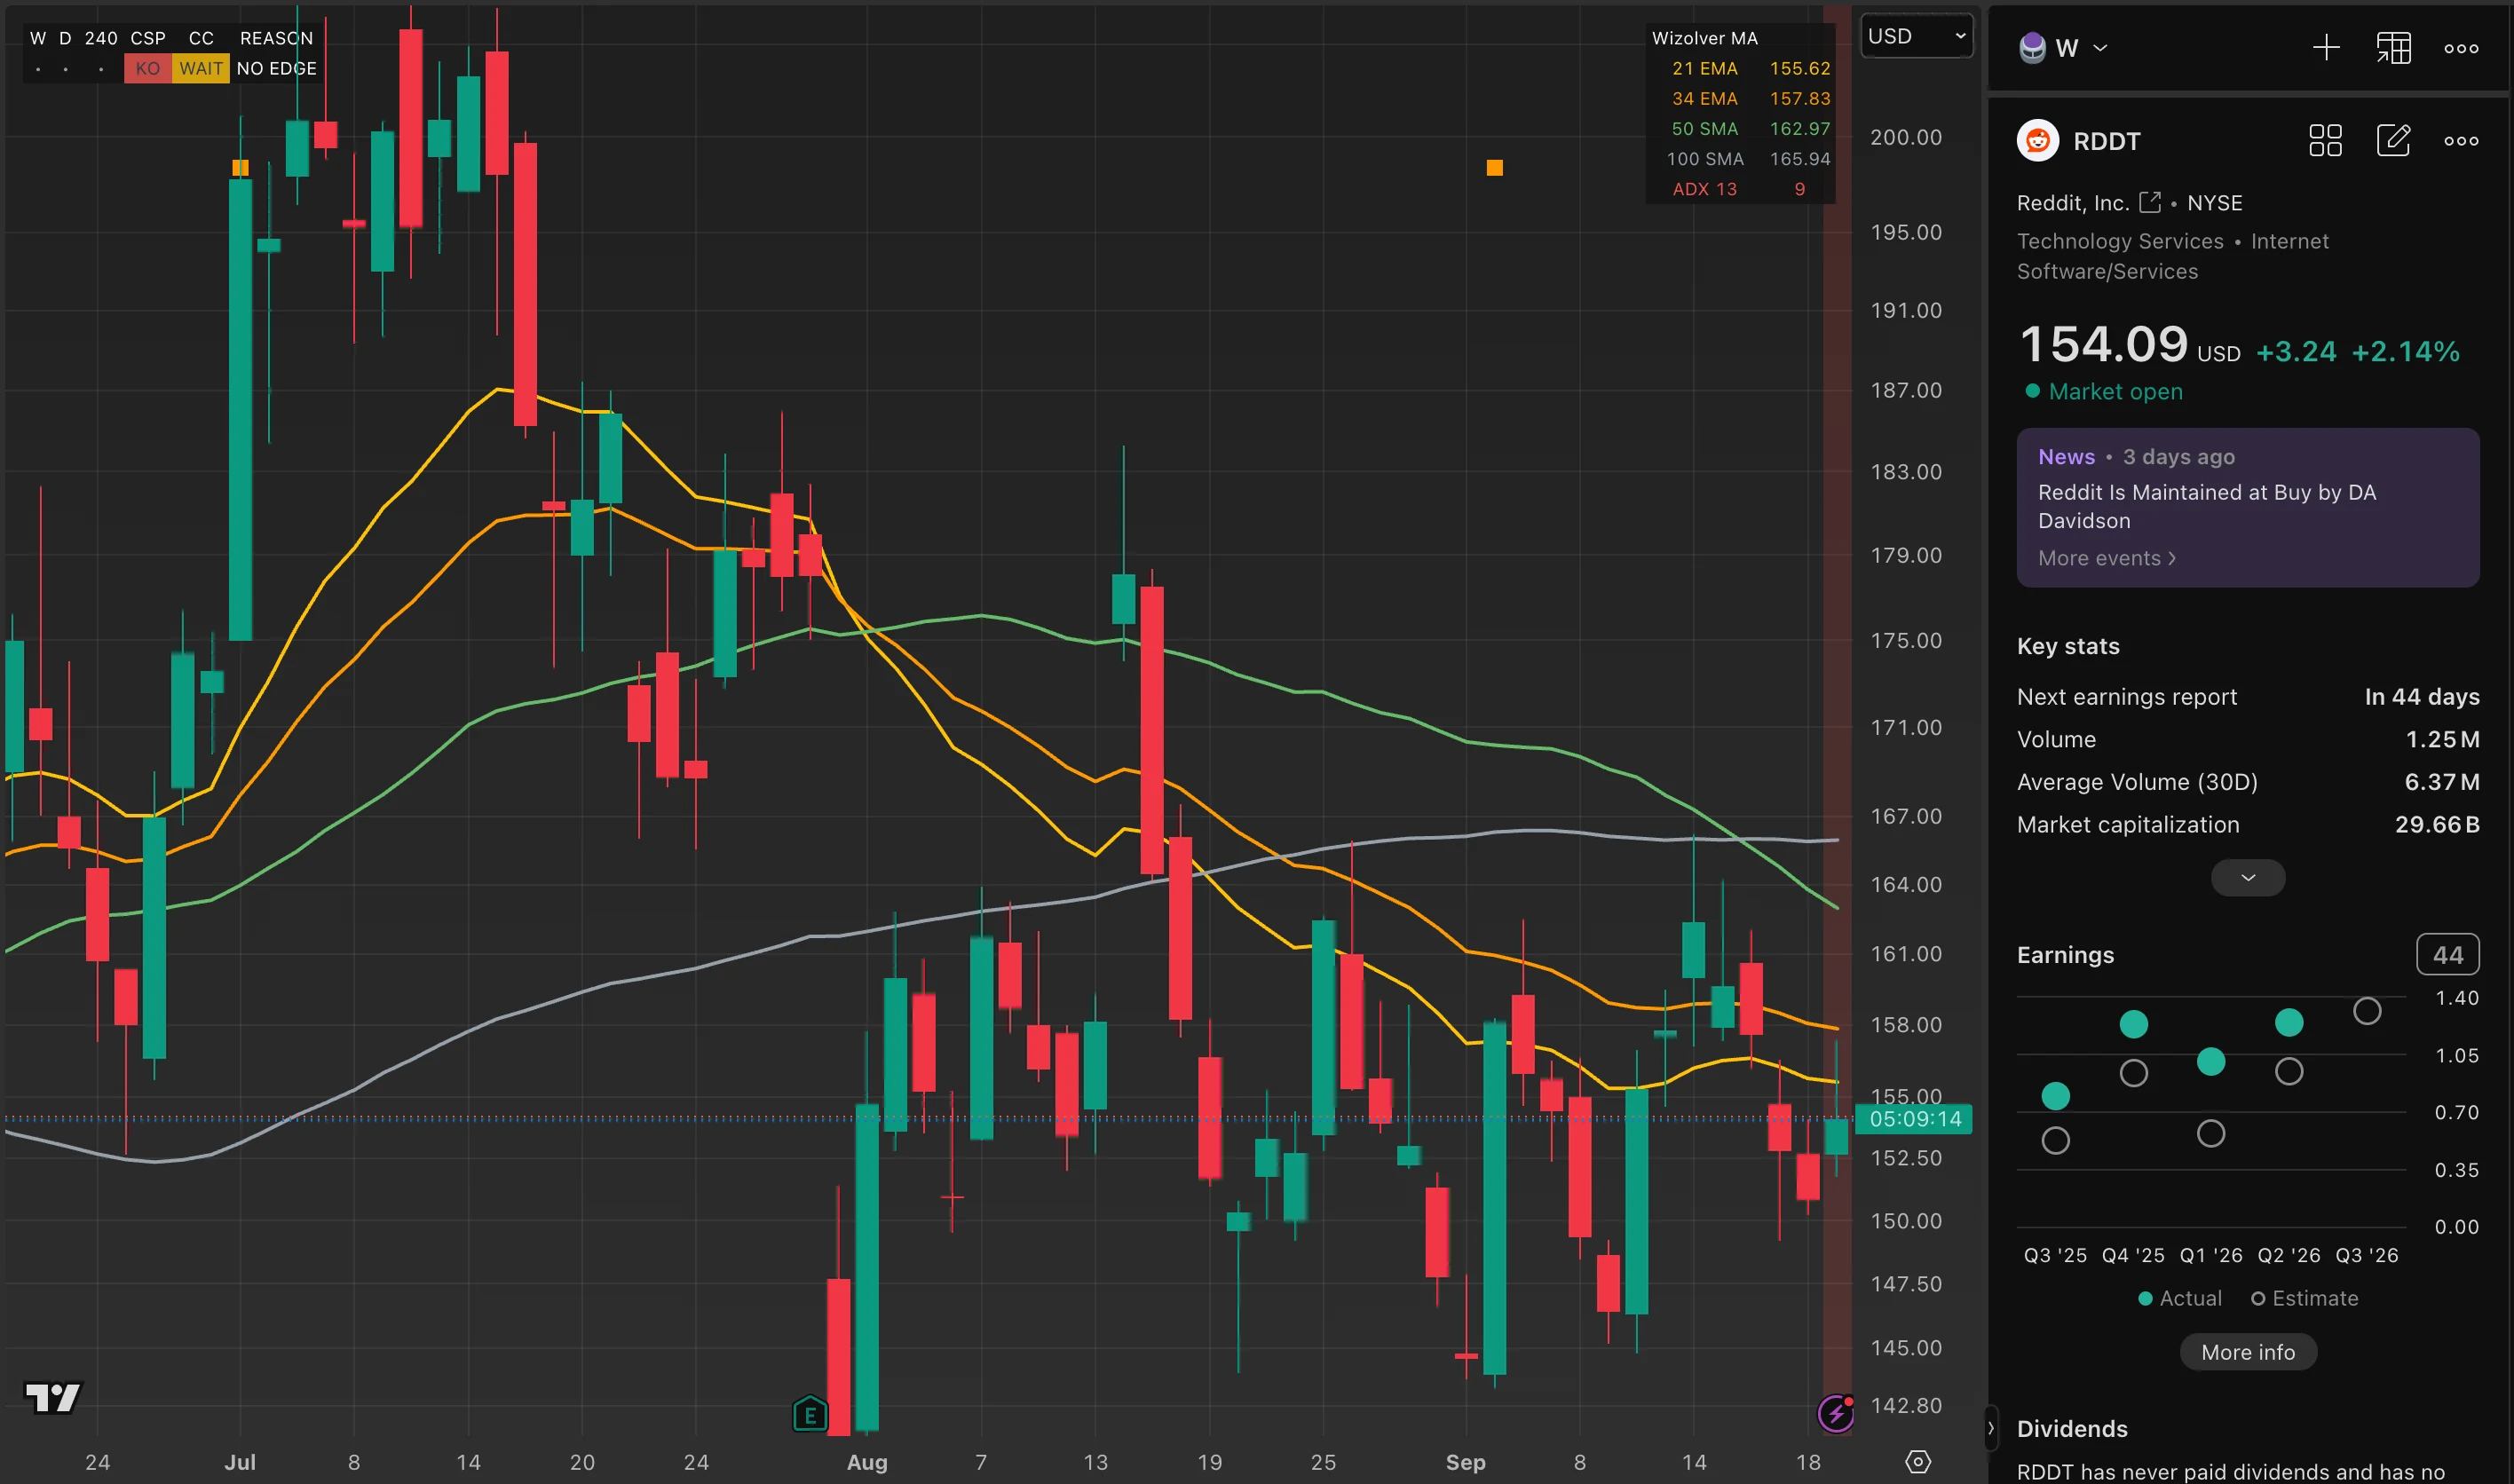Click the Market open status
This screenshot has width=2514, height=1484.
[2104, 391]
